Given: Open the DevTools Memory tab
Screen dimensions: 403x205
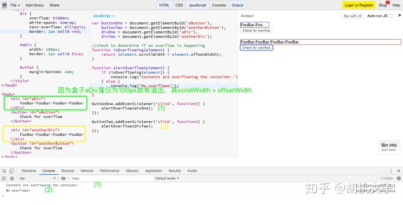Looking at the screenshot, I should point(132,171).
